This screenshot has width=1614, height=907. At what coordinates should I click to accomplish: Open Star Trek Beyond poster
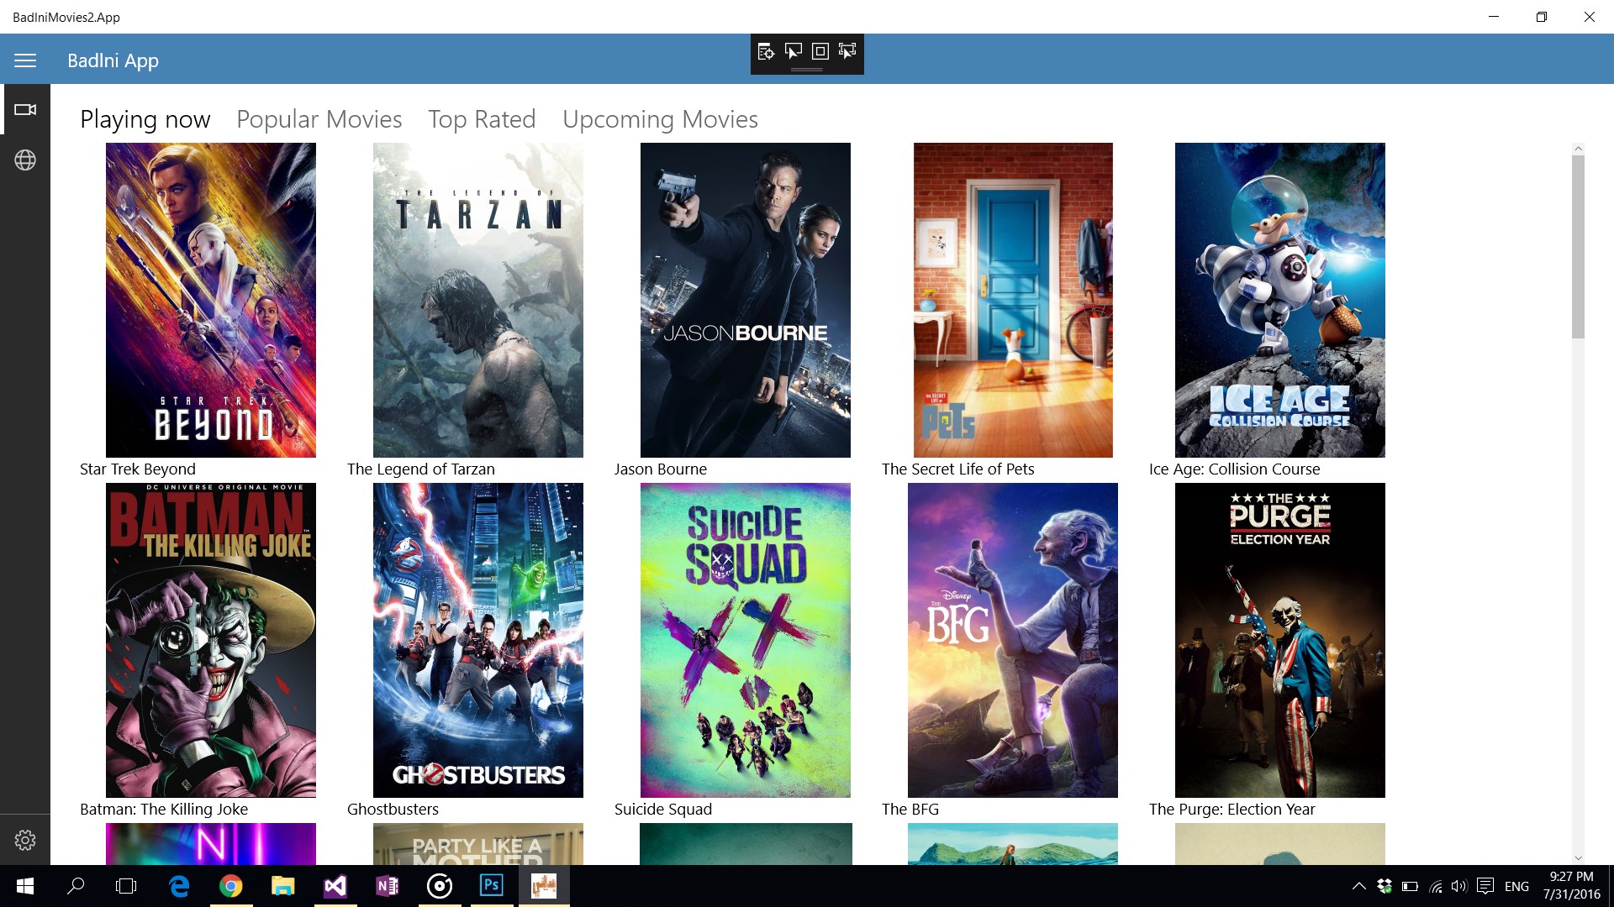click(210, 300)
